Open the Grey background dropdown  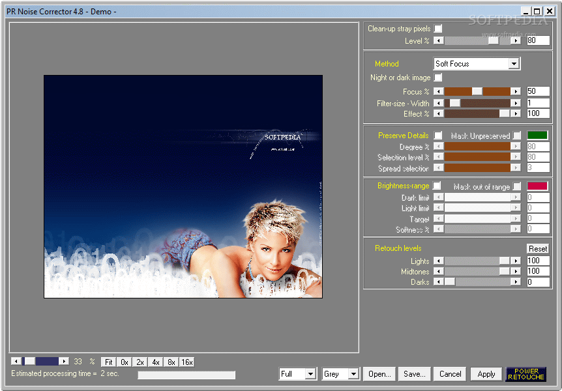353,374
